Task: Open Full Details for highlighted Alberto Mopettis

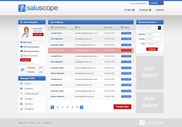Action: 126,50
